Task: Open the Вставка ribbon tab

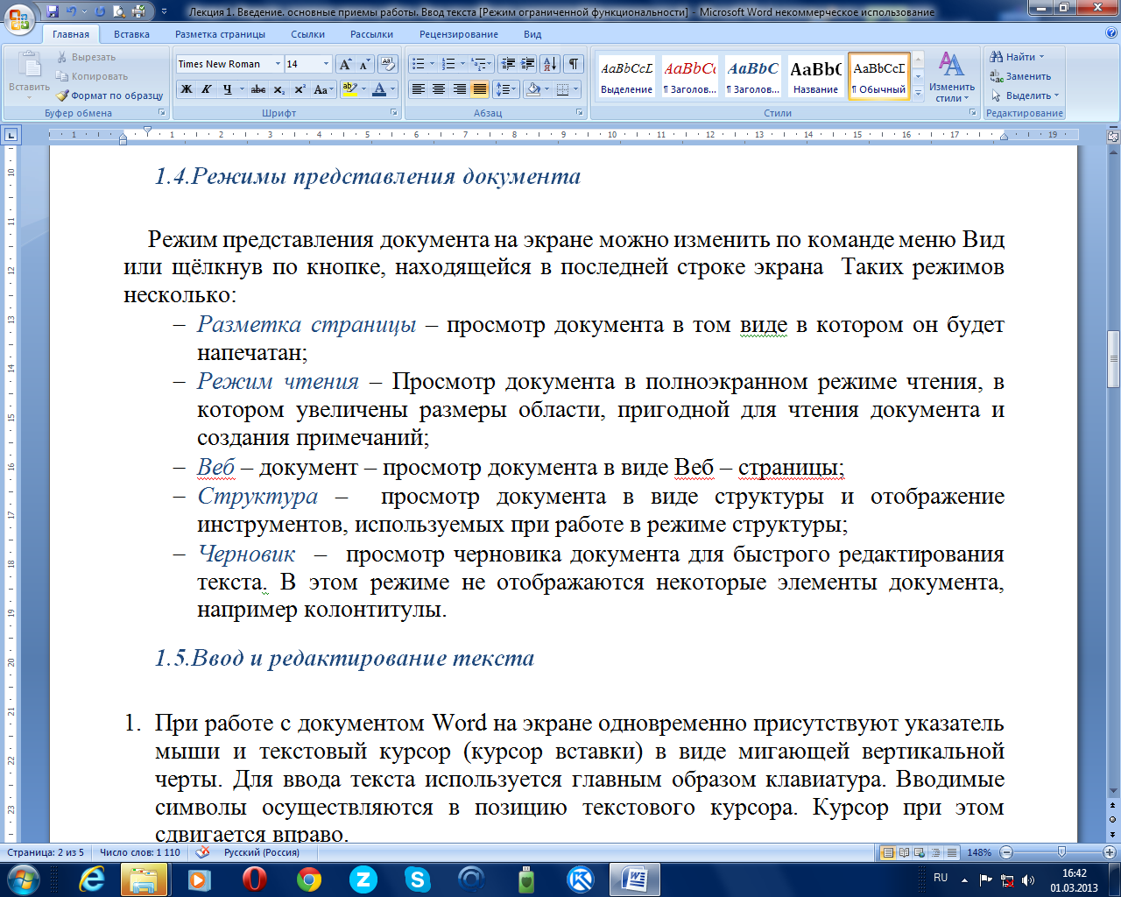Action: click(x=131, y=34)
